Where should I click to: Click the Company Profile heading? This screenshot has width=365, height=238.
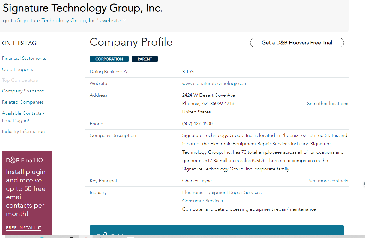[x=131, y=42]
